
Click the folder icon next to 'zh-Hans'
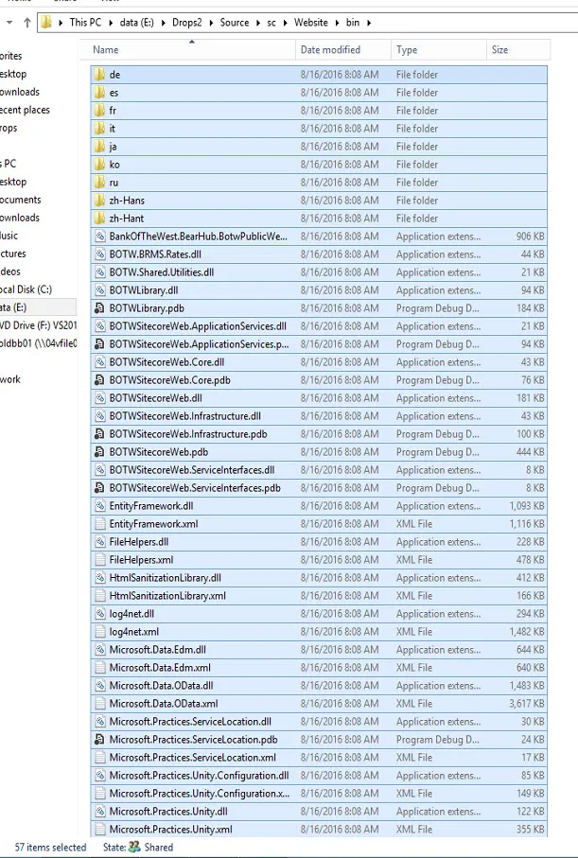[99, 201]
